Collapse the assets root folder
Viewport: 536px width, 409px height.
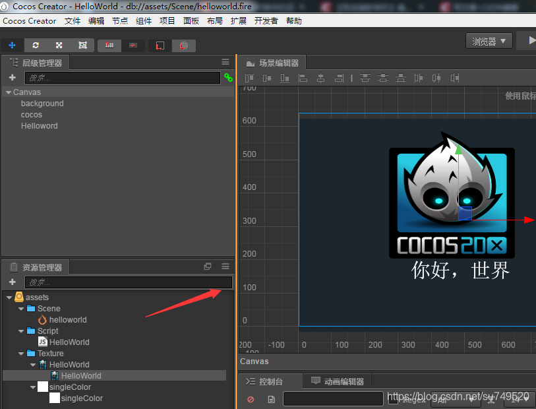tap(9, 298)
